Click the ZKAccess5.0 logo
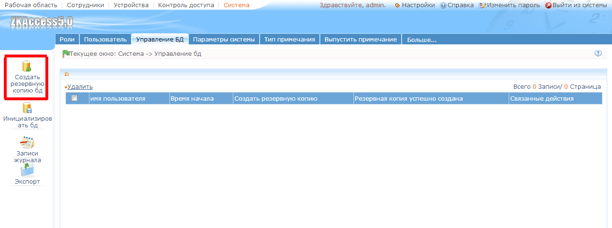Screen dimensions: 612x228 [x=41, y=21]
